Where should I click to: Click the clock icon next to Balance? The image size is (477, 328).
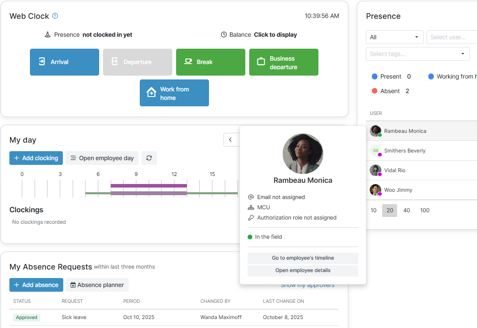coord(224,35)
